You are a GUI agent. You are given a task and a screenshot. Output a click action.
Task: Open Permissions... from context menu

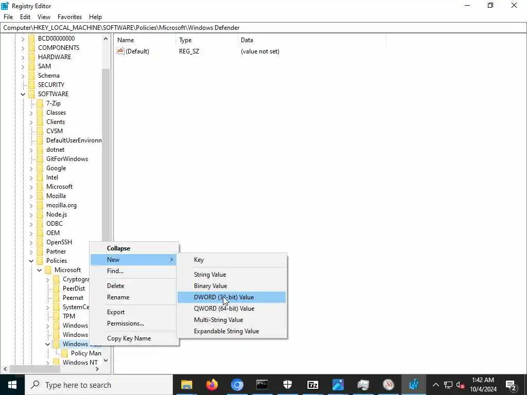pos(134,324)
